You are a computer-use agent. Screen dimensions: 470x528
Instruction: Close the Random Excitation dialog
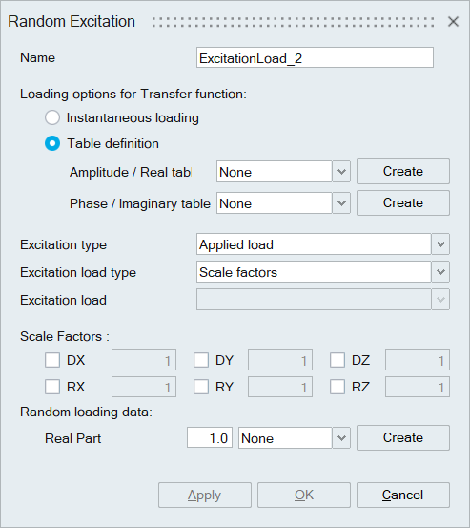[x=453, y=22]
